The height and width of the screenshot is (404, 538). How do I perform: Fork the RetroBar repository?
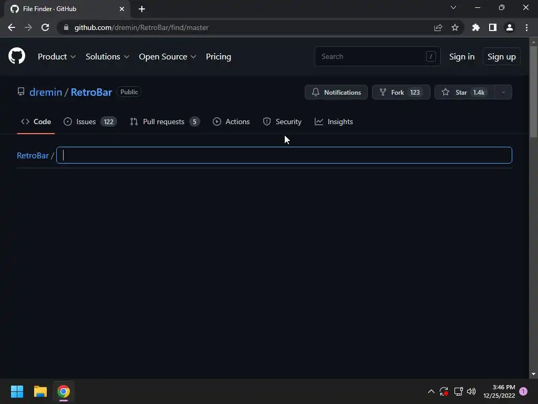[401, 92]
